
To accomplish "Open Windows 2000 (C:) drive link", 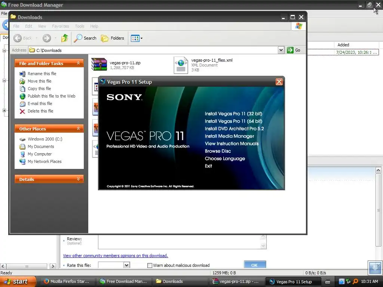I will click(x=45, y=139).
